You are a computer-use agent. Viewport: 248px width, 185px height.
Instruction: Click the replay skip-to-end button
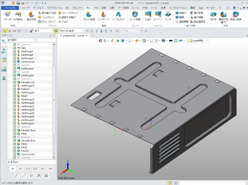click(42, 169)
